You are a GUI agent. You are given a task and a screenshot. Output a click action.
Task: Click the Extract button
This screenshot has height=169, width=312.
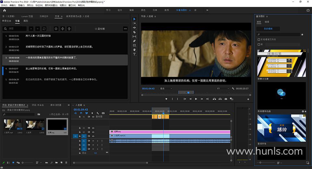[220, 99]
